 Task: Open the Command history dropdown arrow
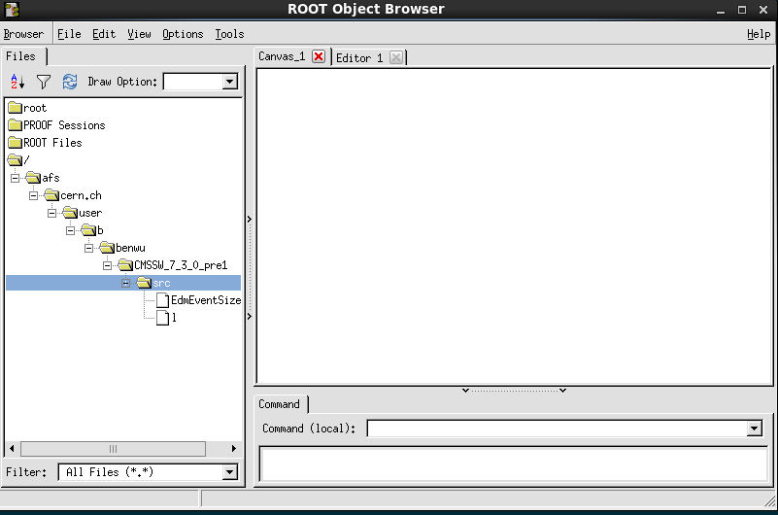point(755,429)
